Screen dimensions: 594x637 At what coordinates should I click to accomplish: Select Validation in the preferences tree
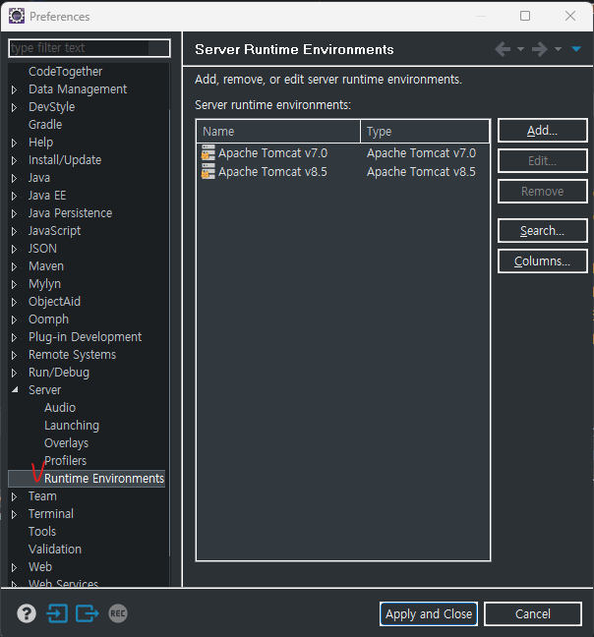tap(55, 550)
